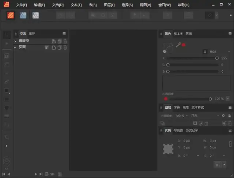Toggle the color model lock icon
This screenshot has width=234, height=178.
point(204,52)
